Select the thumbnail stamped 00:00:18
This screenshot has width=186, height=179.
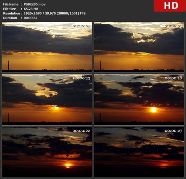[139, 100]
